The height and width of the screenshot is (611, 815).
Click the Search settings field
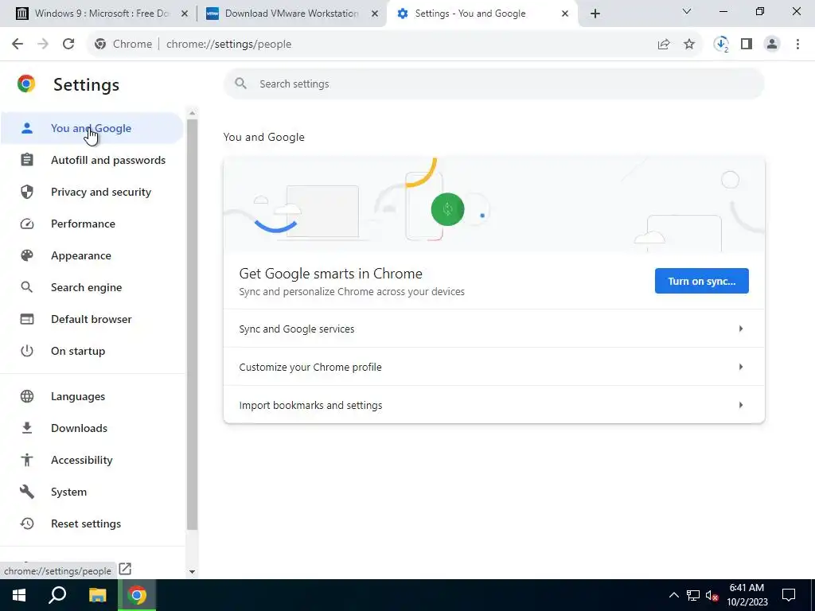[493, 84]
